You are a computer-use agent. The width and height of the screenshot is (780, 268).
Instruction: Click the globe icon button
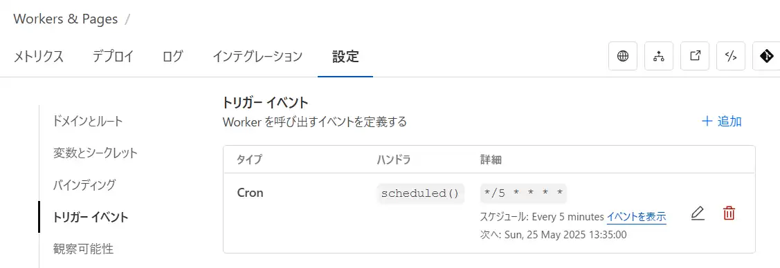[x=623, y=56]
